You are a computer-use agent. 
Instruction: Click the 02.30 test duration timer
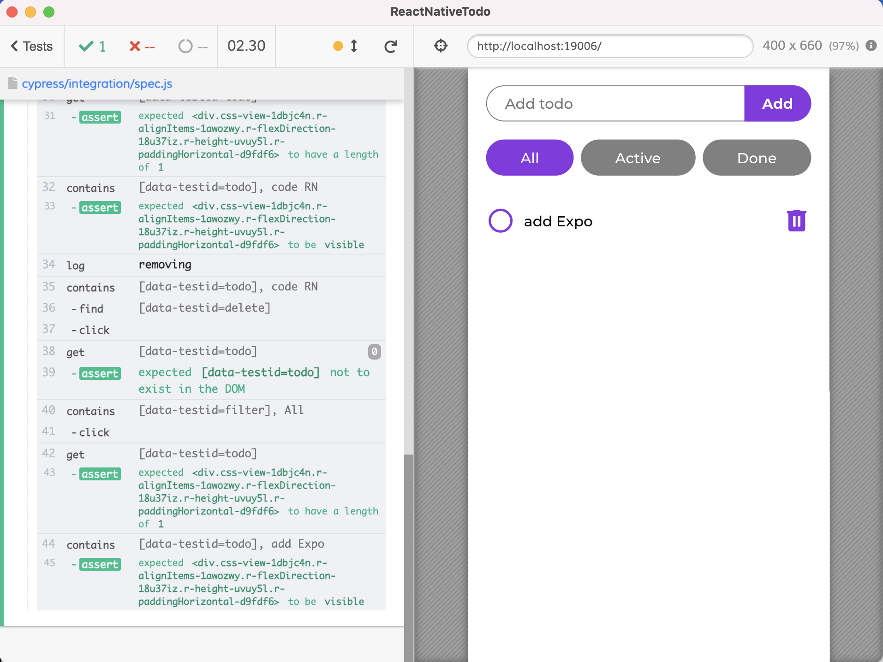246,46
